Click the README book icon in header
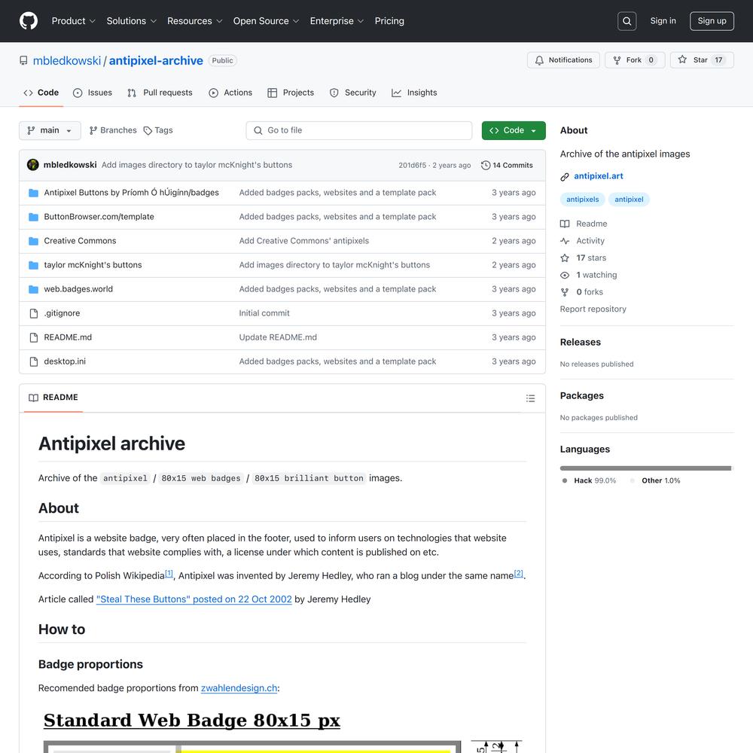753x753 pixels. (33, 398)
